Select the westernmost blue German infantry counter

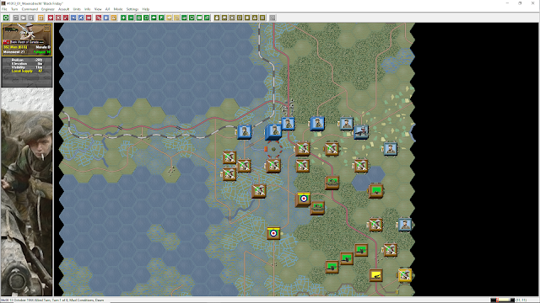tap(245, 132)
